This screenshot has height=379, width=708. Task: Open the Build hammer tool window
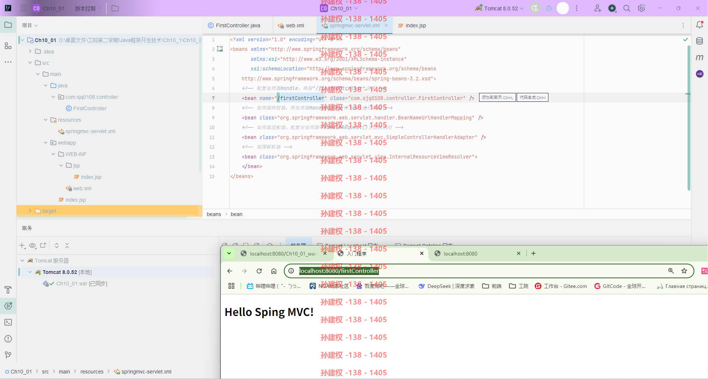(8, 290)
